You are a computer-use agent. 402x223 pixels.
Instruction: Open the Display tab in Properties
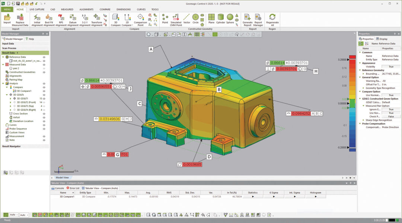click(382, 39)
